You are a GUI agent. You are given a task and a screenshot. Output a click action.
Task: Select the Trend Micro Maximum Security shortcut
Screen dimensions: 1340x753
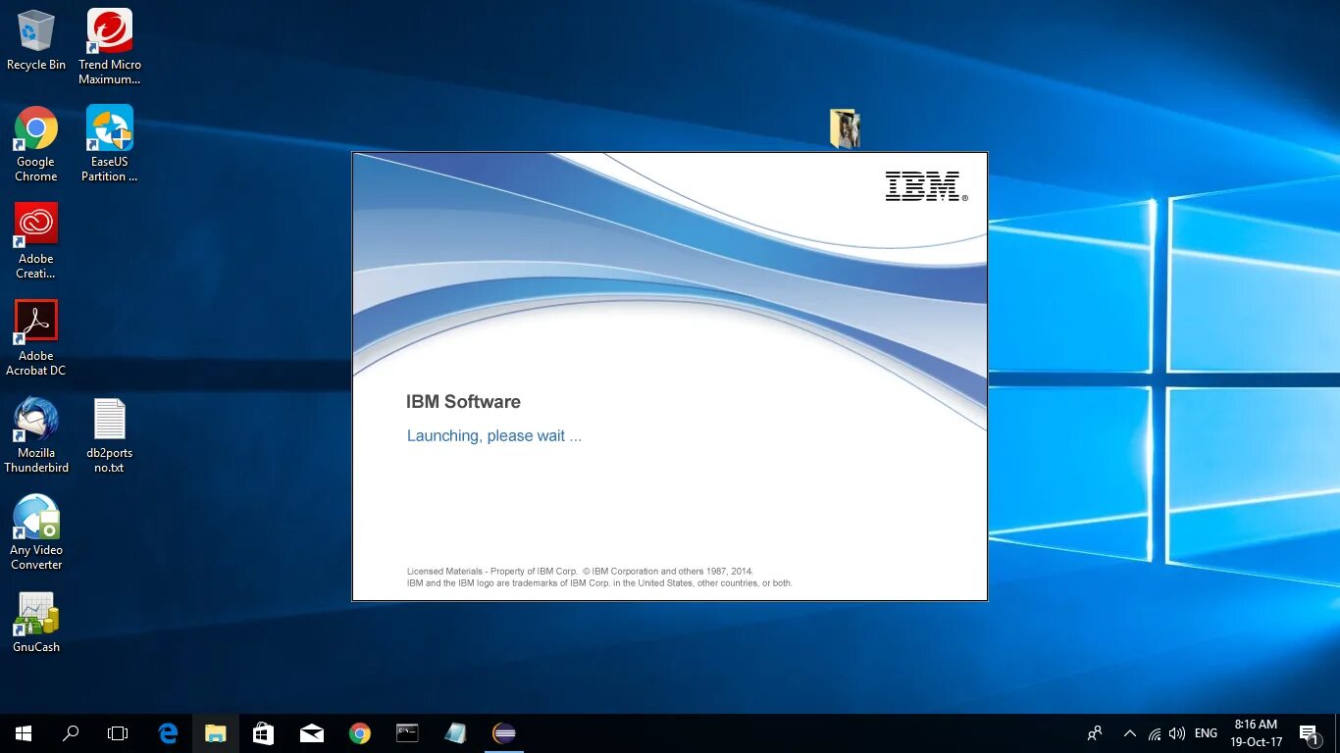110,47
